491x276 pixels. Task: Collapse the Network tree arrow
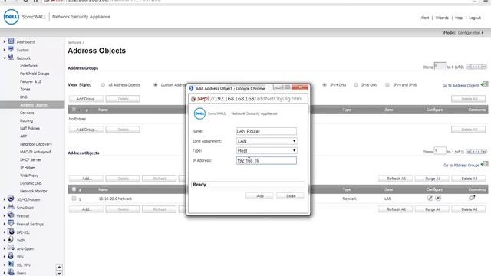tap(5, 58)
